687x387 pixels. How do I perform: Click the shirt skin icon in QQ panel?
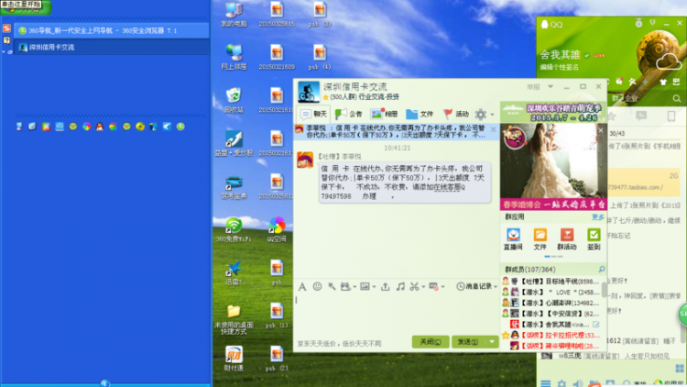(x=663, y=82)
